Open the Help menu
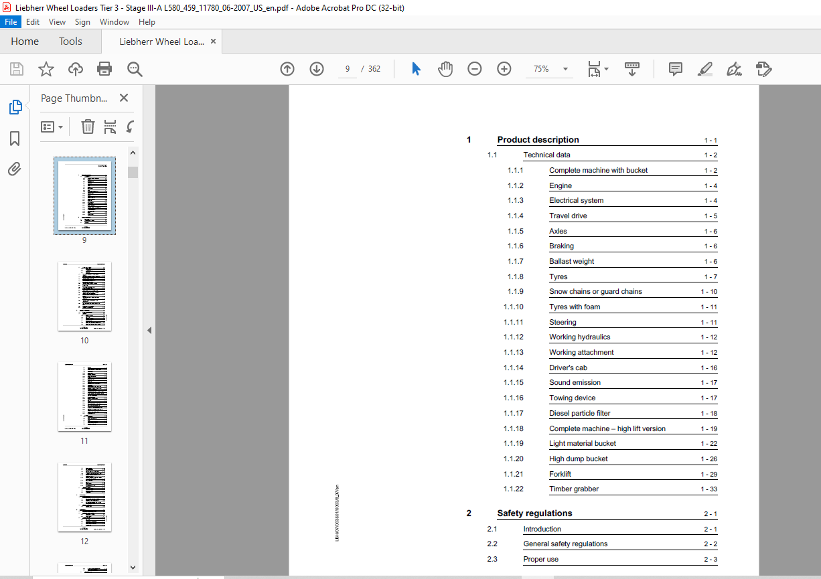821x579 pixels. point(147,22)
